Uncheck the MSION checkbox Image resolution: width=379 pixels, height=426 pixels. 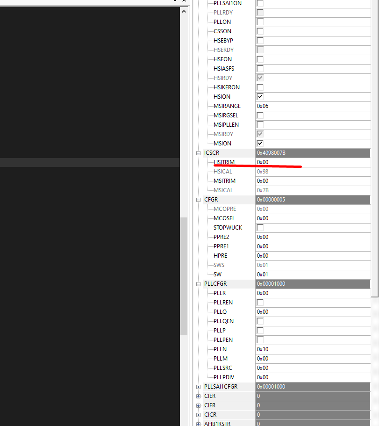(x=260, y=144)
